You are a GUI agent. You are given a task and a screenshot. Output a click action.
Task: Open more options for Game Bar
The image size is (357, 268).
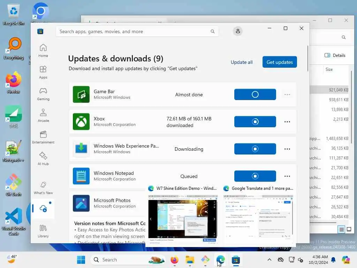[287, 95]
